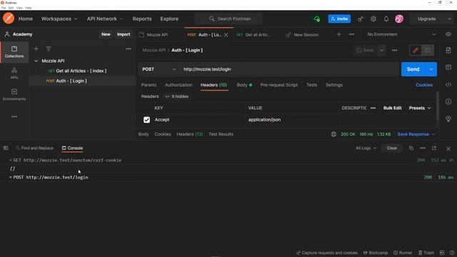Open more sidebar options ellipsis
The width and height of the screenshot is (457, 257).
click(14, 116)
